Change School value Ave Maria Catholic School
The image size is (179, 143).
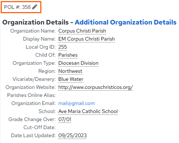pyautogui.click(x=88, y=112)
